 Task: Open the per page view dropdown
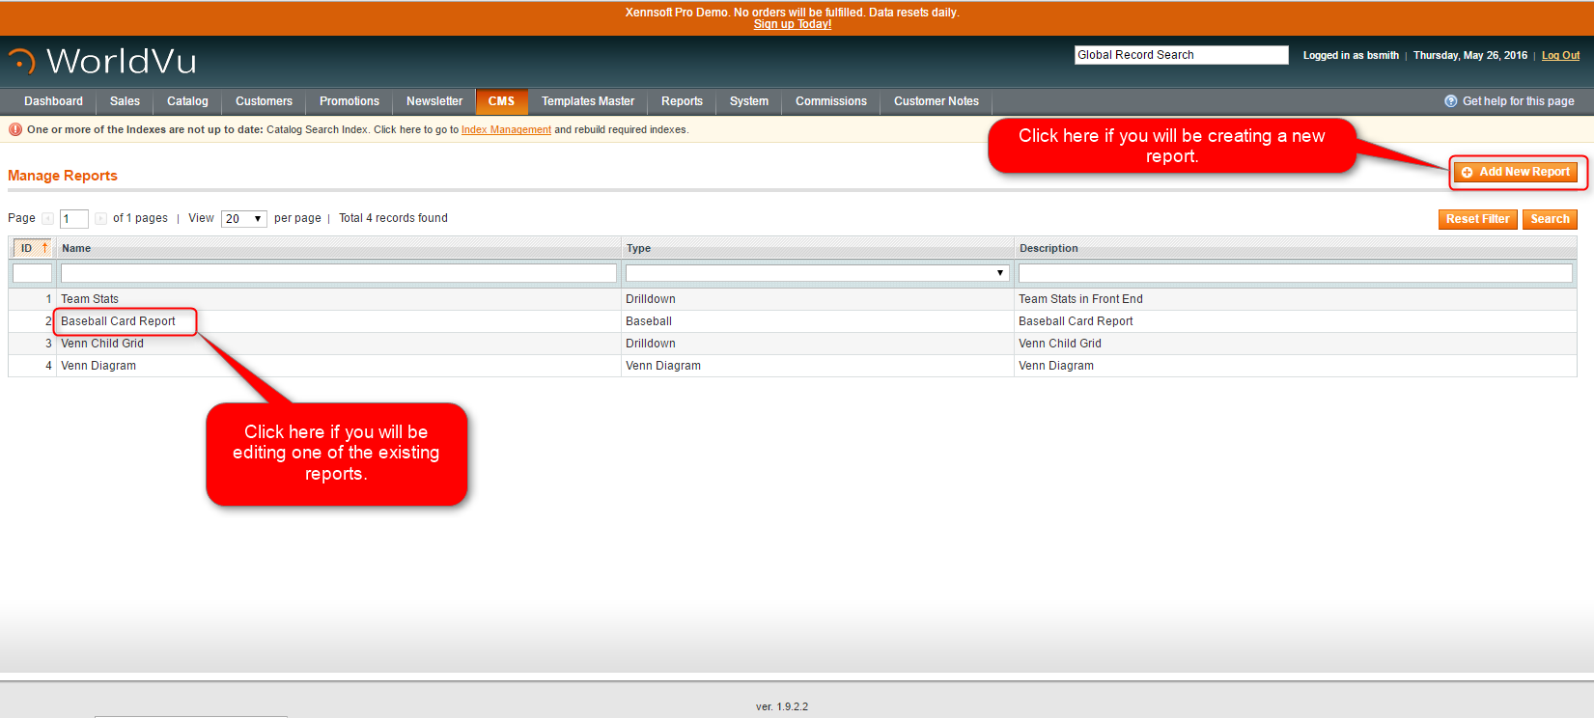tap(243, 219)
